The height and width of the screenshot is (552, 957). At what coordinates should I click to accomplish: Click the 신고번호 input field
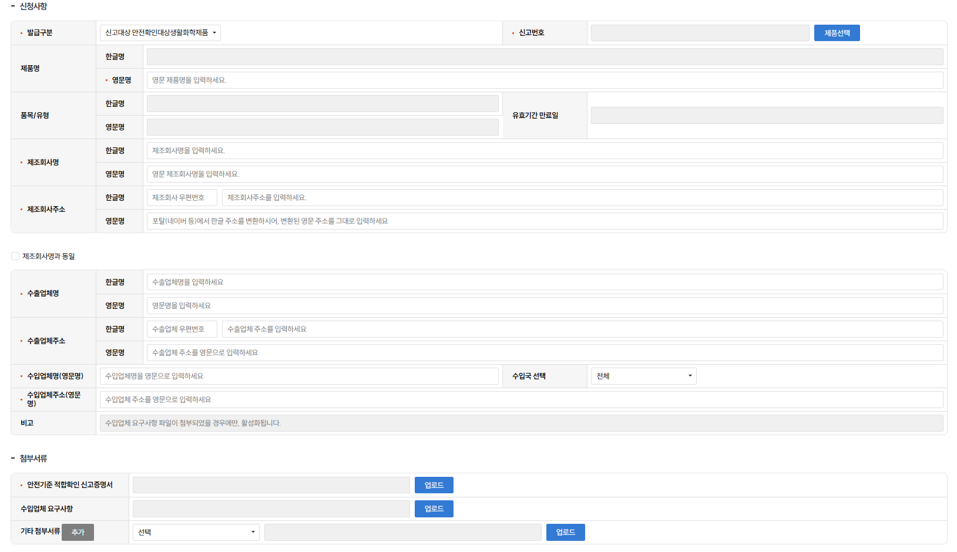[700, 33]
